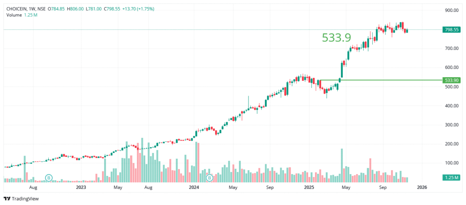Click the 2026 label on time axis
The height and width of the screenshot is (205, 466).
tap(422, 187)
